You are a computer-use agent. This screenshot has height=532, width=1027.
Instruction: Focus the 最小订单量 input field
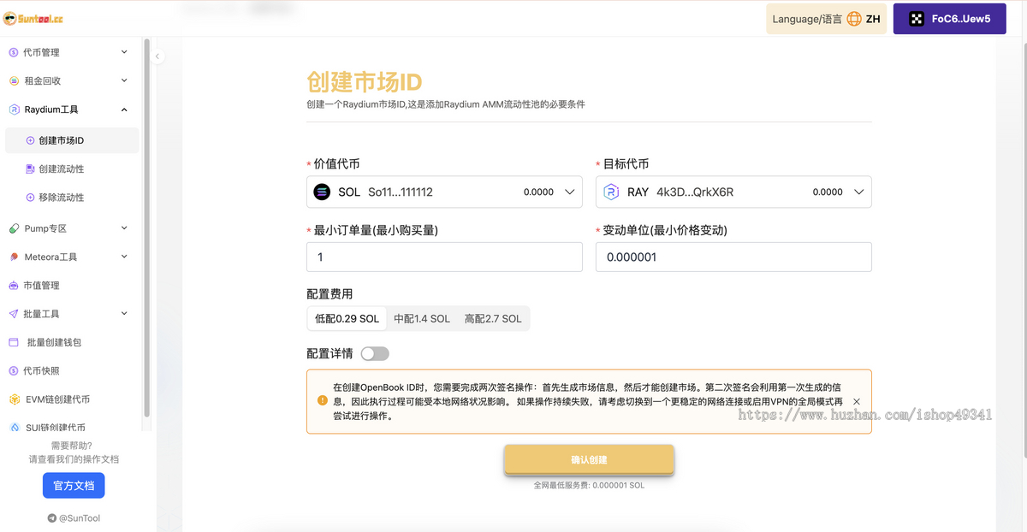(444, 257)
